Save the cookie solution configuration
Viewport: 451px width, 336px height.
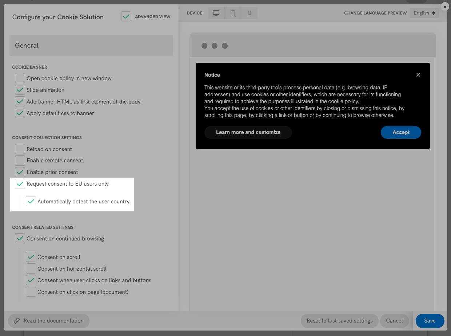tap(430, 321)
